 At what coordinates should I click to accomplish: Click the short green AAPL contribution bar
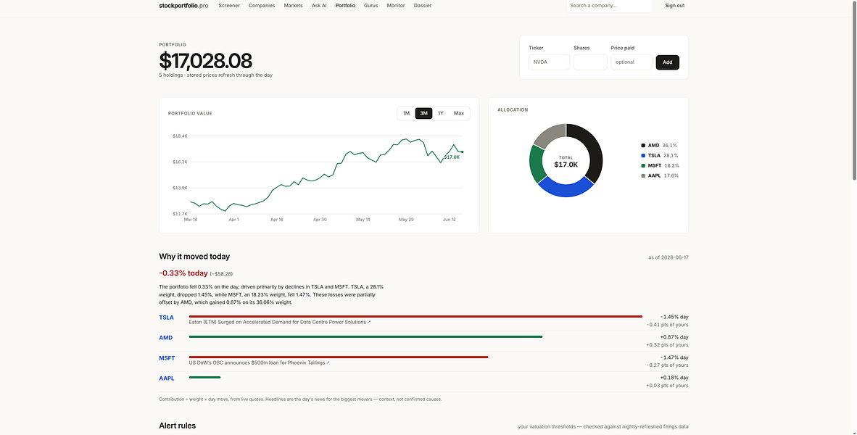point(204,377)
